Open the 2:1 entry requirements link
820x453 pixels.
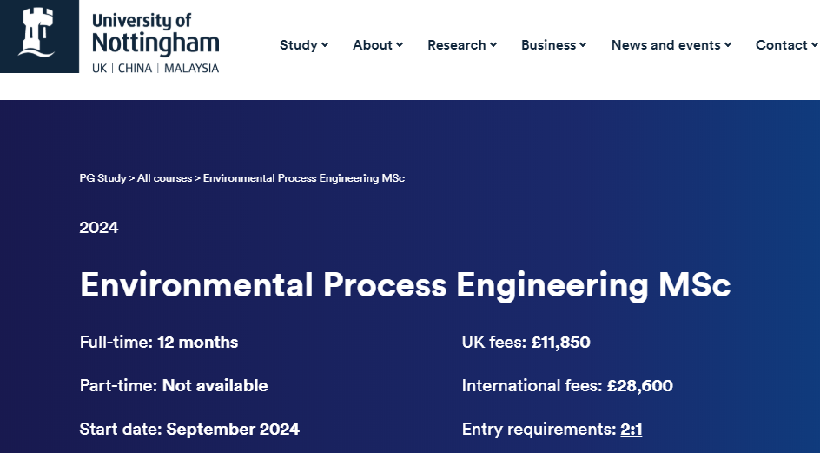coord(632,430)
